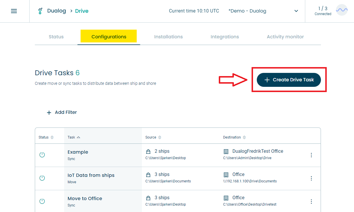This screenshot has height=212, width=354.
Task: Click office building icon in Move to Office row
Action: (x=226, y=198)
